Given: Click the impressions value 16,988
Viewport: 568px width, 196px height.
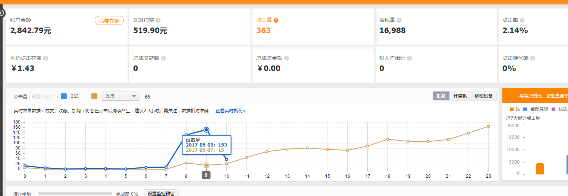Looking at the screenshot, I should coord(392,30).
